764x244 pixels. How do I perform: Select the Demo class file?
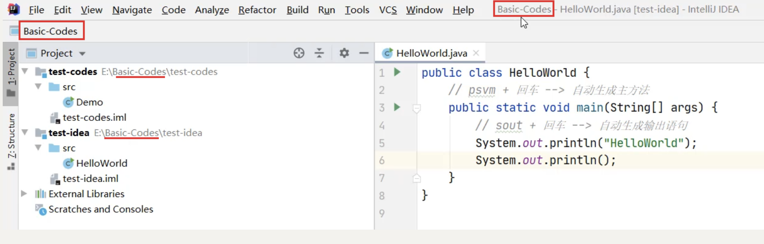(89, 102)
